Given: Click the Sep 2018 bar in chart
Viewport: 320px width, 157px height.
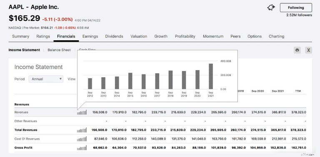Looking at the screenshot, I should [x=170, y=80].
